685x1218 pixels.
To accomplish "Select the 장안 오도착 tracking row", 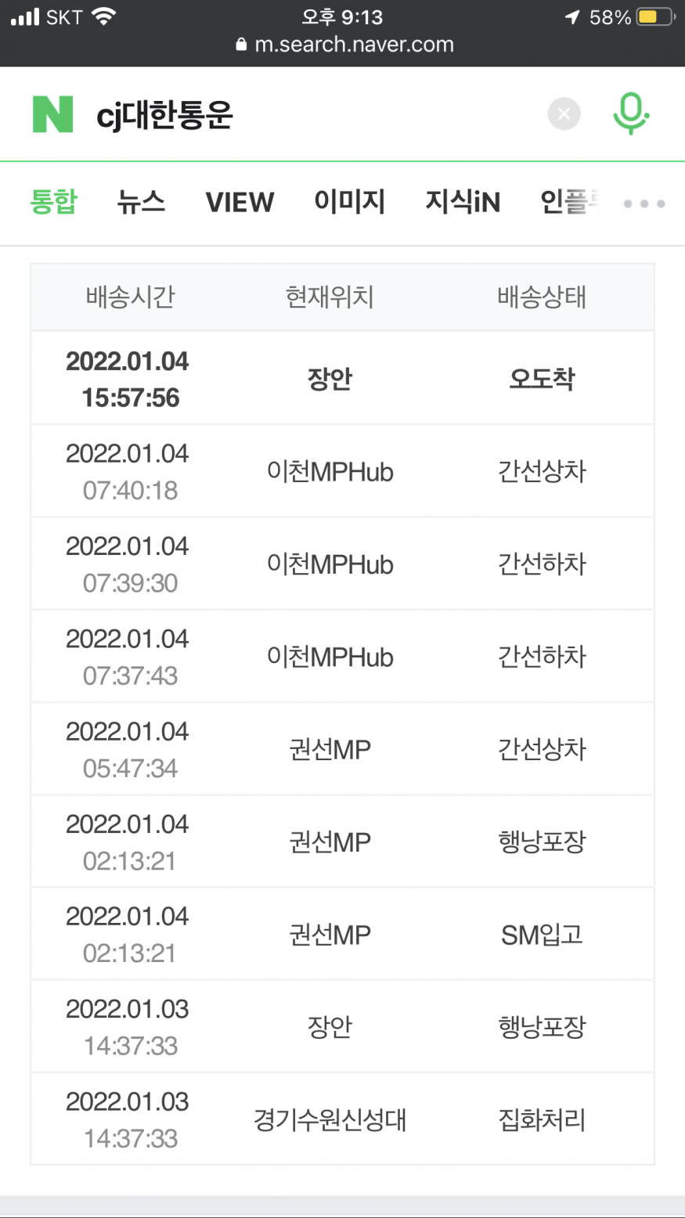I will tap(342, 379).
